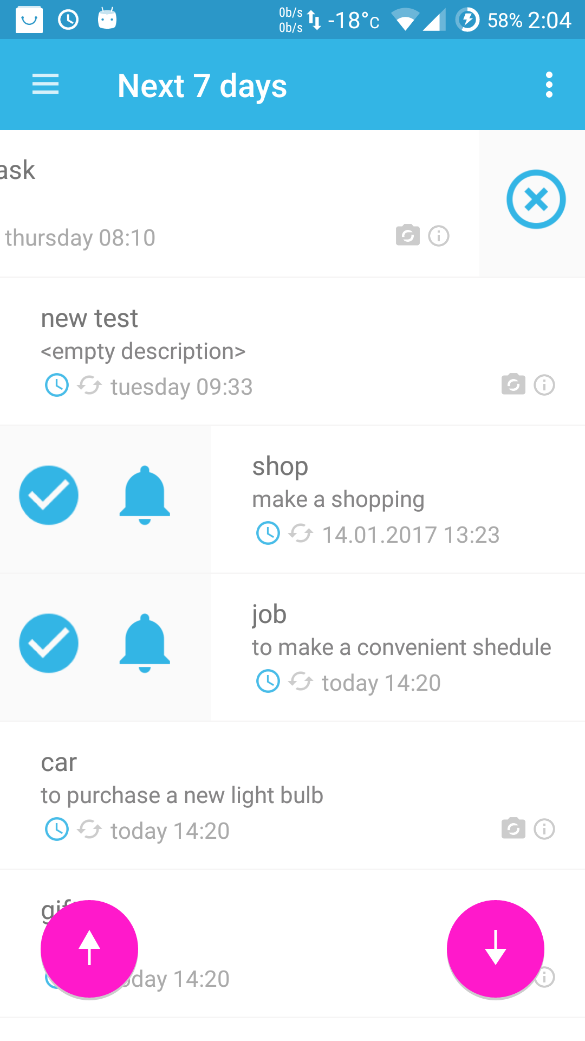Open the three-dot overflow menu
This screenshot has width=585, height=1041.
pos(549,85)
